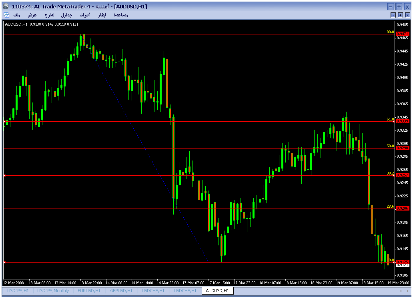
Task: Switch to the USDJPY,Monthly chart tab
Action: pos(53,291)
